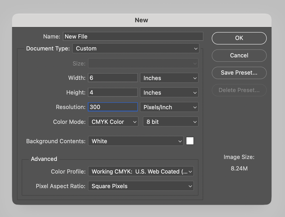
Task: Open the Pixels/Inch resolution unit dropdown
Action: click(x=169, y=107)
